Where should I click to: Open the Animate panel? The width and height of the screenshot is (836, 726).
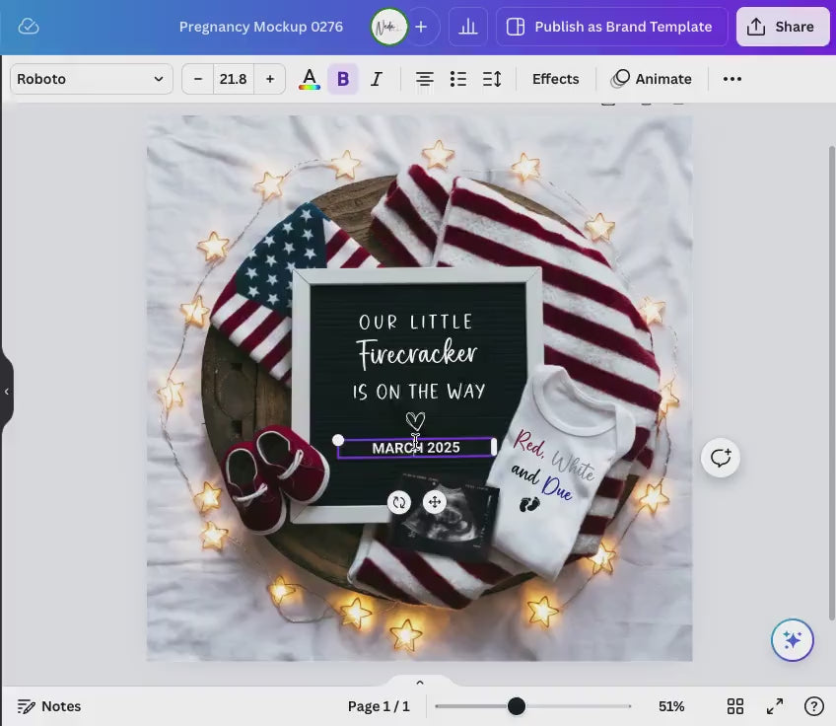click(652, 79)
